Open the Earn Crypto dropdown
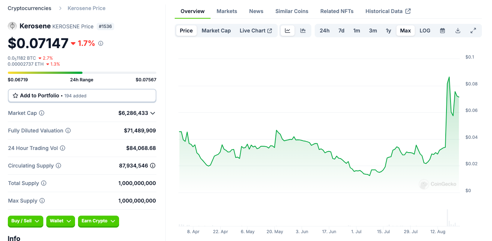The image size is (492, 241). (98, 221)
